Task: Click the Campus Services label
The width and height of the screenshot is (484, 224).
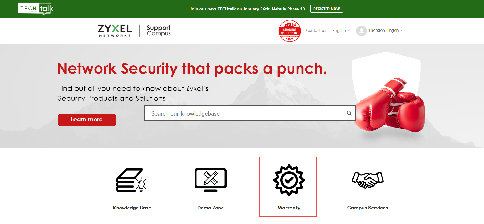Action: tap(368, 208)
